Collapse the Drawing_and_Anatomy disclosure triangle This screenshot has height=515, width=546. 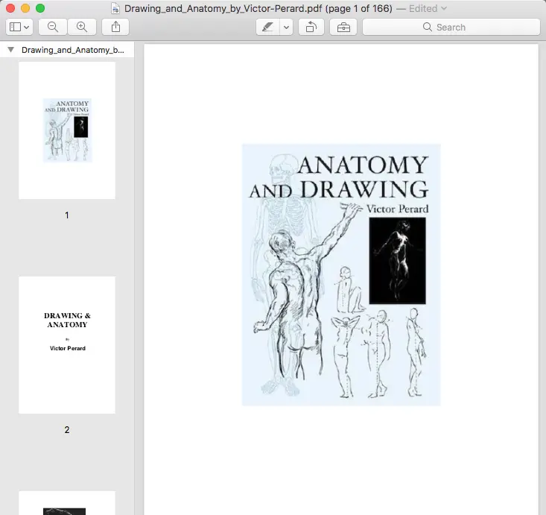[x=10, y=50]
